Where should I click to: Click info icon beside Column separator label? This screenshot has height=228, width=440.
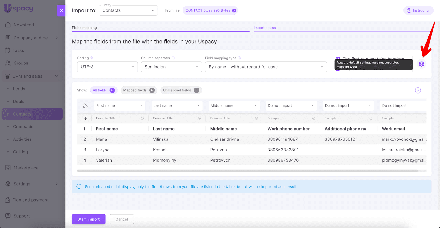click(173, 58)
